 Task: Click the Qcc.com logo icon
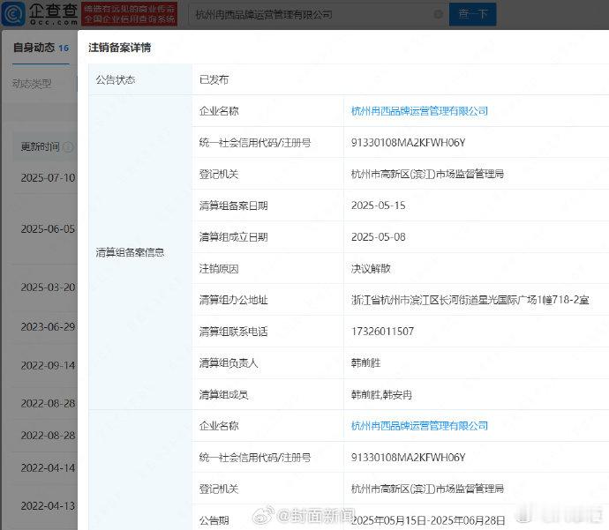click(13, 14)
